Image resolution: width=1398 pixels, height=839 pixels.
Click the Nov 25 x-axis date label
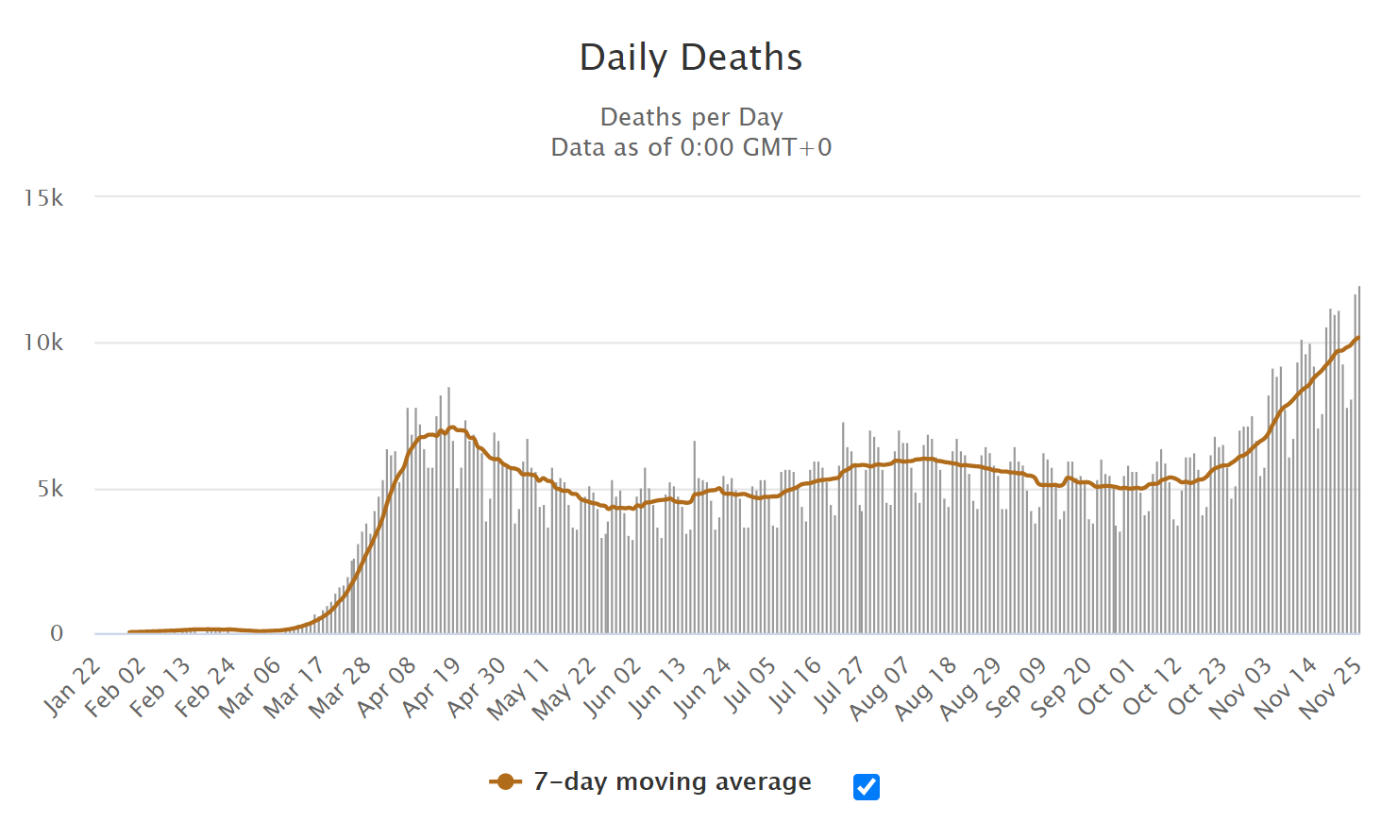click(1331, 687)
